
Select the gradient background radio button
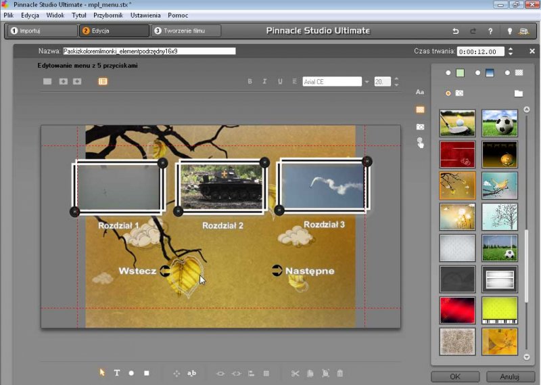tap(477, 73)
